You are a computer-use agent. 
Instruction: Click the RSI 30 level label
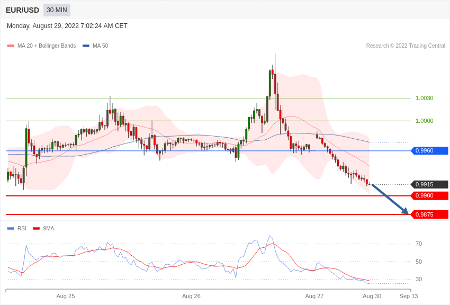coord(419,279)
